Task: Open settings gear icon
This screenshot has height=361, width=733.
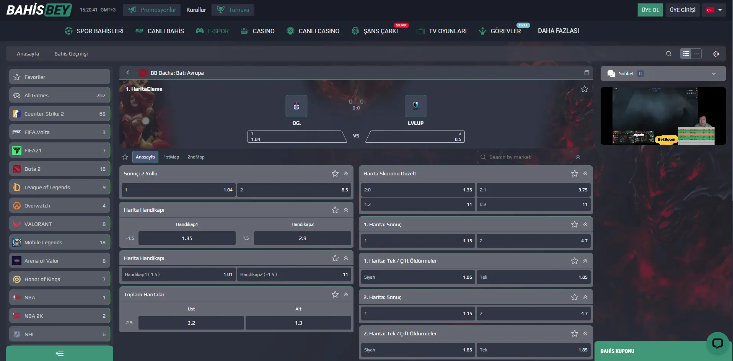Action: coord(716,54)
